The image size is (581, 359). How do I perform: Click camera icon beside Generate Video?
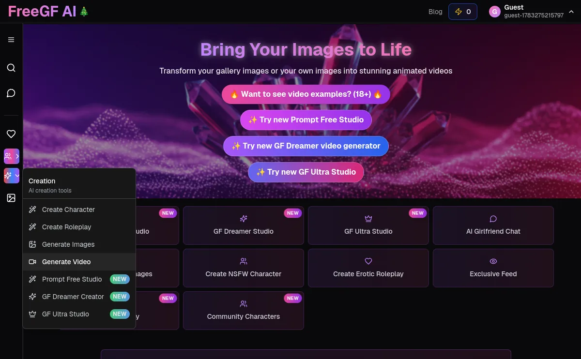(32, 262)
